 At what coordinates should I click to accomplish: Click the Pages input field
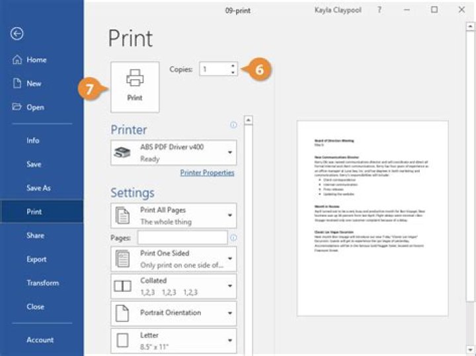[182, 238]
